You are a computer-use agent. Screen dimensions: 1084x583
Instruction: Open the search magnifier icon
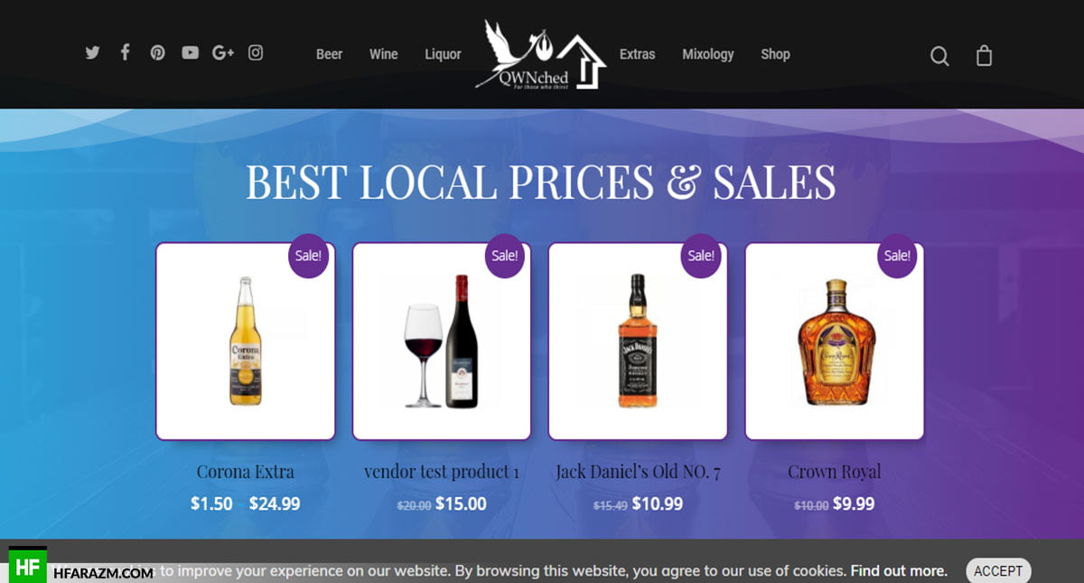click(x=939, y=56)
